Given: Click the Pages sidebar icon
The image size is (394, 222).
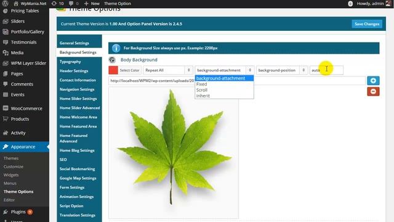Looking at the screenshot, I should pos(6,74).
